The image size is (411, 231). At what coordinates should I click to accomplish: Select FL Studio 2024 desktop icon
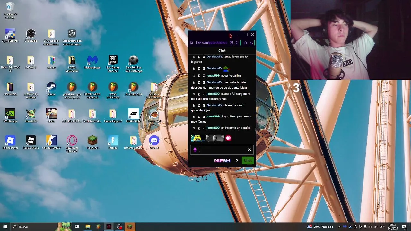click(133, 89)
